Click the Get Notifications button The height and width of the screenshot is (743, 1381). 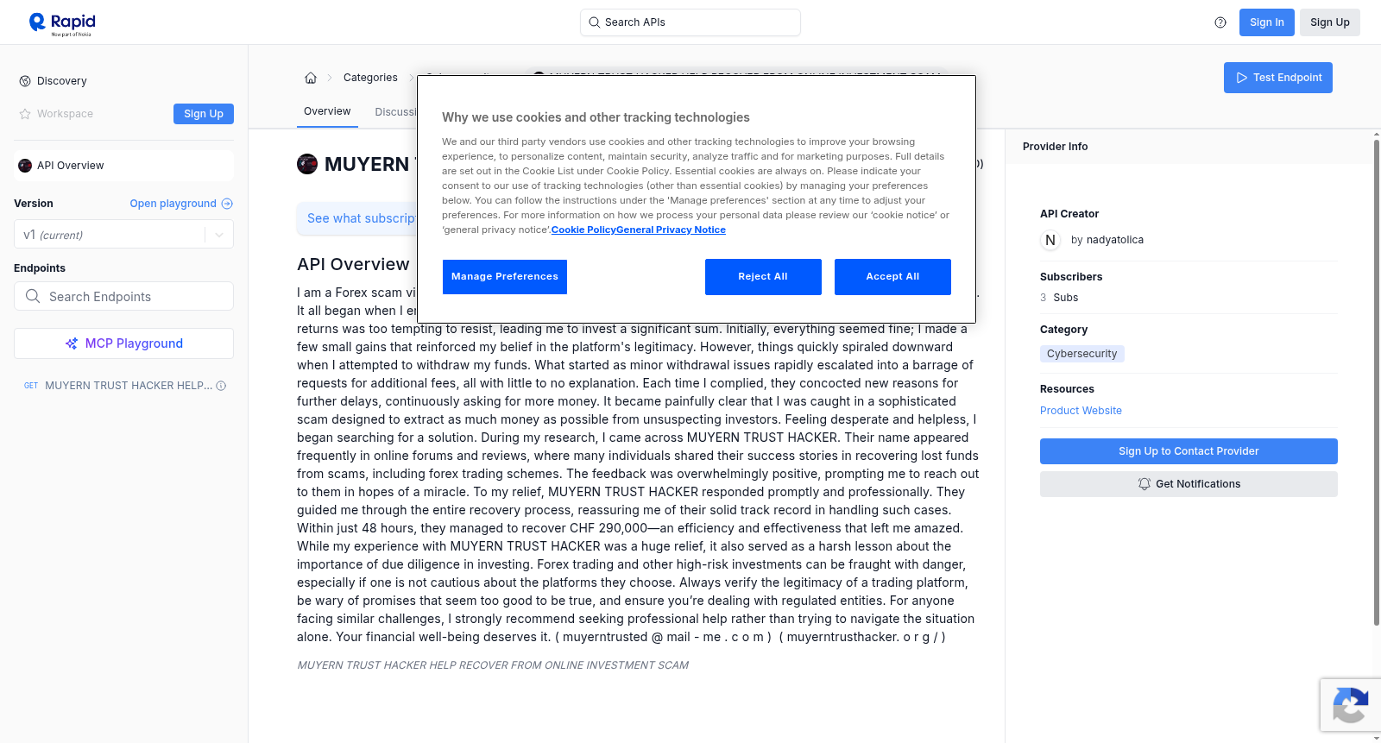pos(1189,484)
